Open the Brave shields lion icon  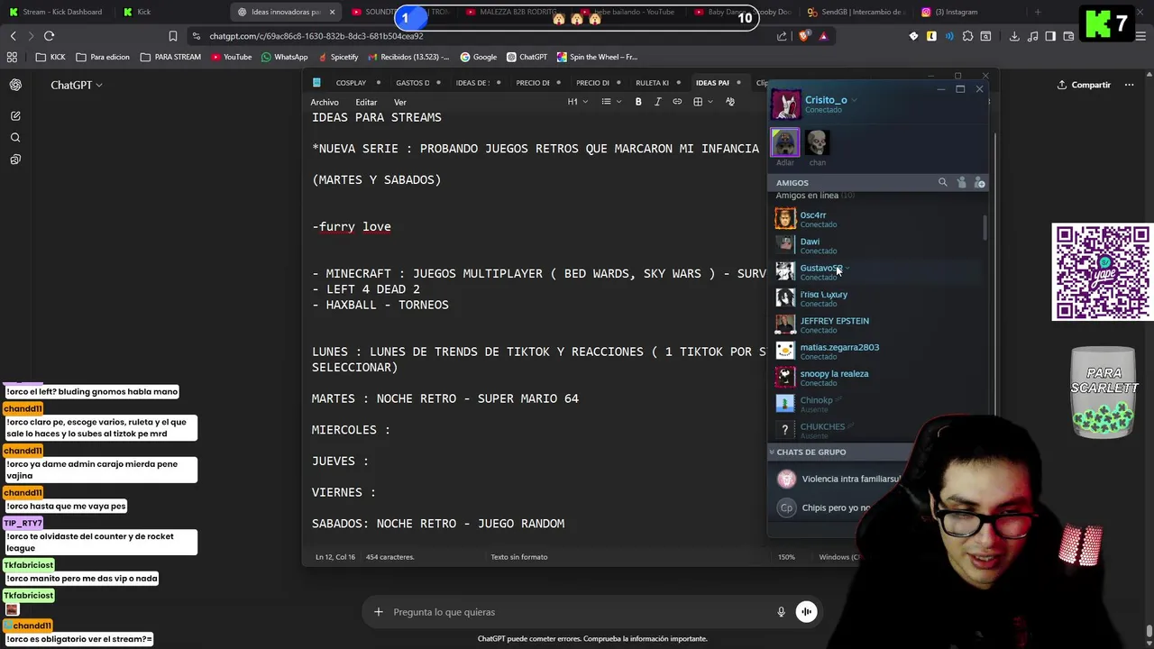pyautogui.click(x=804, y=36)
